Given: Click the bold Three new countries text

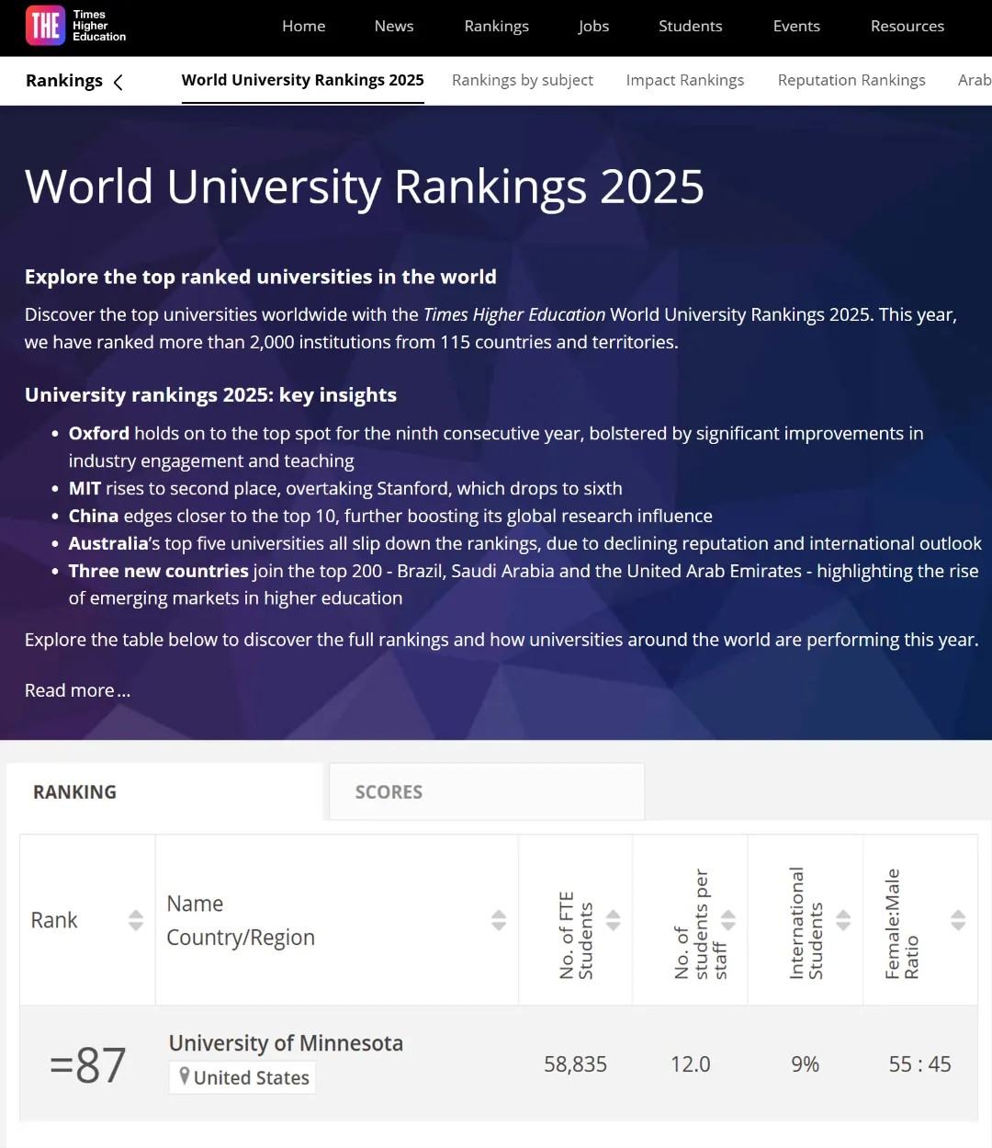Looking at the screenshot, I should (x=159, y=571).
